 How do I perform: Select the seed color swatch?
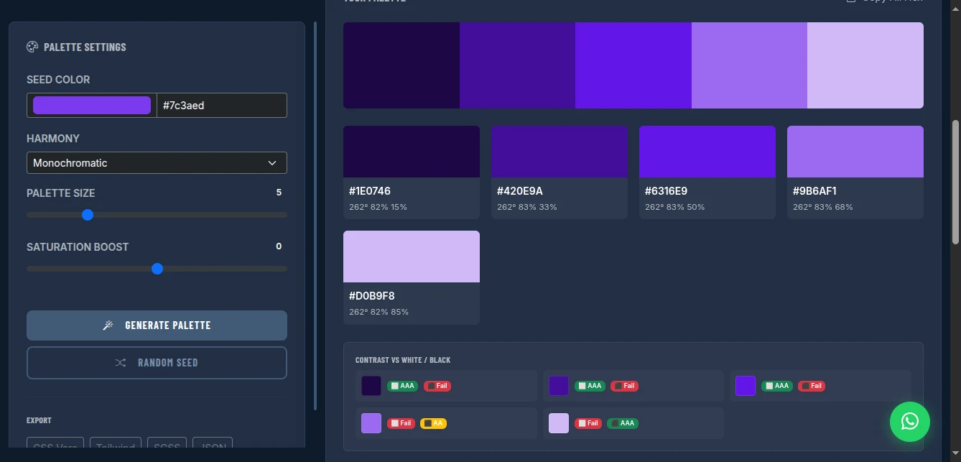point(90,105)
